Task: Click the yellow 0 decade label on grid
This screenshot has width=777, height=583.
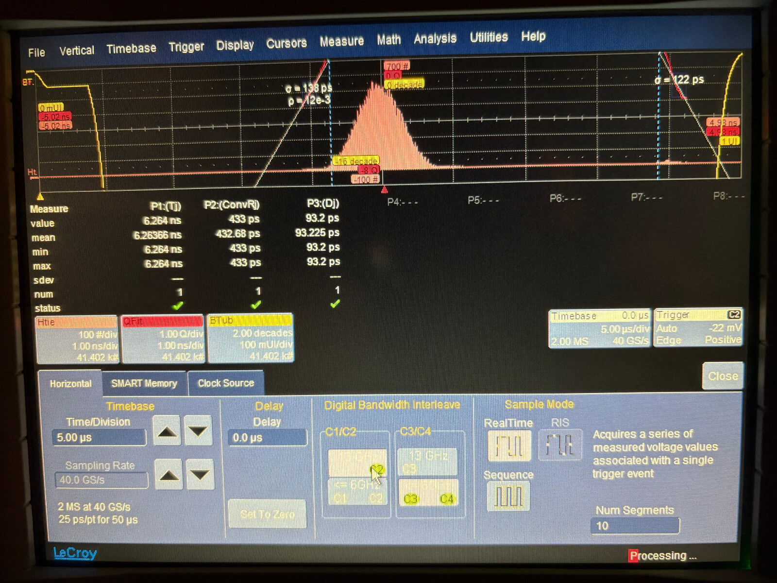Action: coord(405,85)
